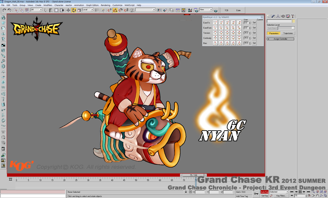Click the Quick Render teapot icon
Image resolution: width=328 pixels, height=198 pixels.
pos(216,10)
